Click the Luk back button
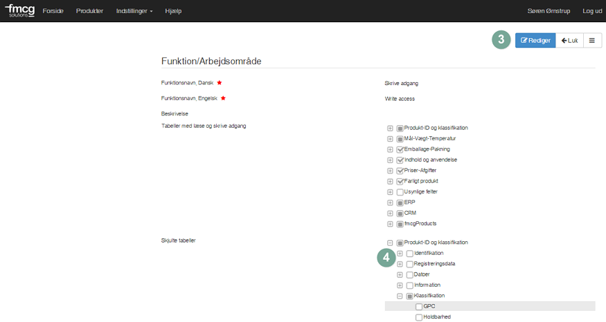This screenshot has height=322, width=606. (x=569, y=41)
